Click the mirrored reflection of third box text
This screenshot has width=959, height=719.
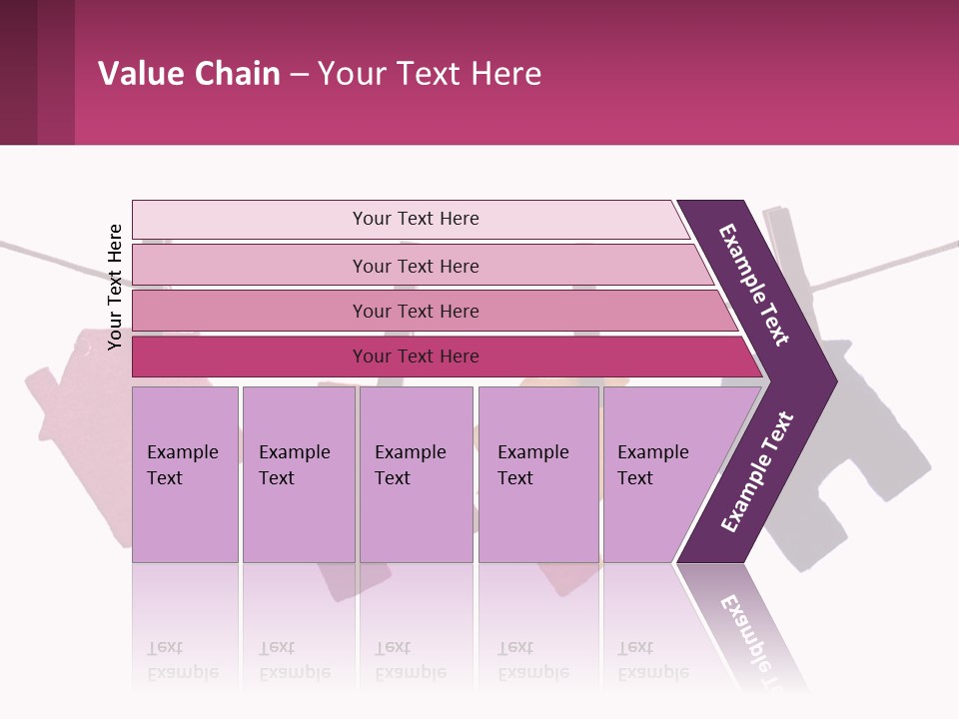[x=410, y=660]
